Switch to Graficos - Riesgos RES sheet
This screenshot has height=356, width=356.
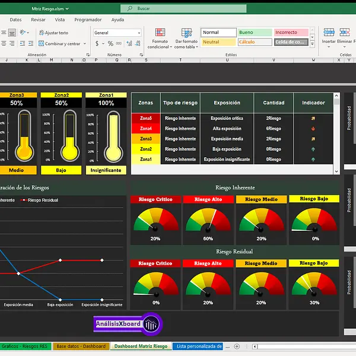[25, 347]
